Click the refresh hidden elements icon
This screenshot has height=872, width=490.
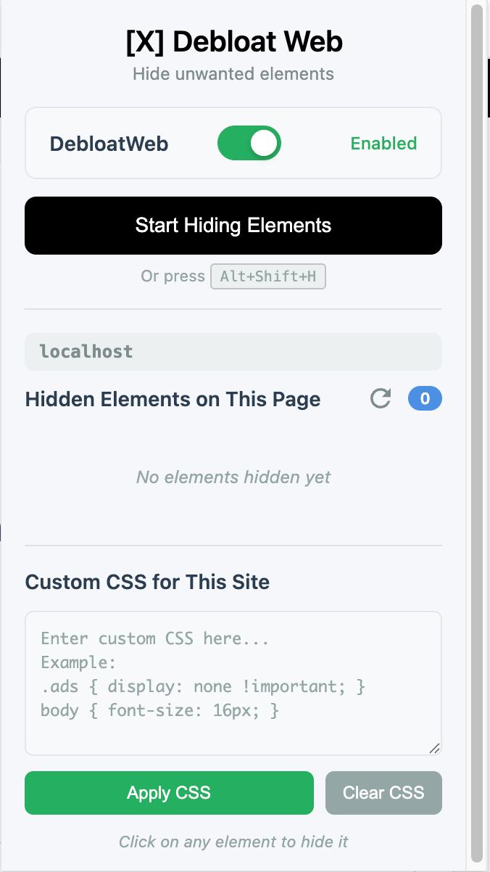381,398
